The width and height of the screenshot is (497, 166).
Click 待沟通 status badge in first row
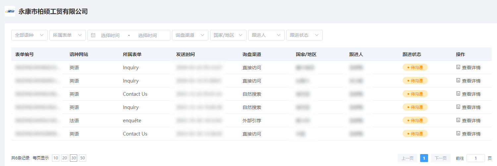pos(415,67)
